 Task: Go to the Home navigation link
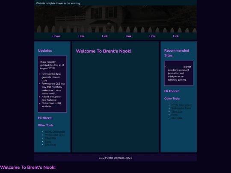[x=56, y=36]
